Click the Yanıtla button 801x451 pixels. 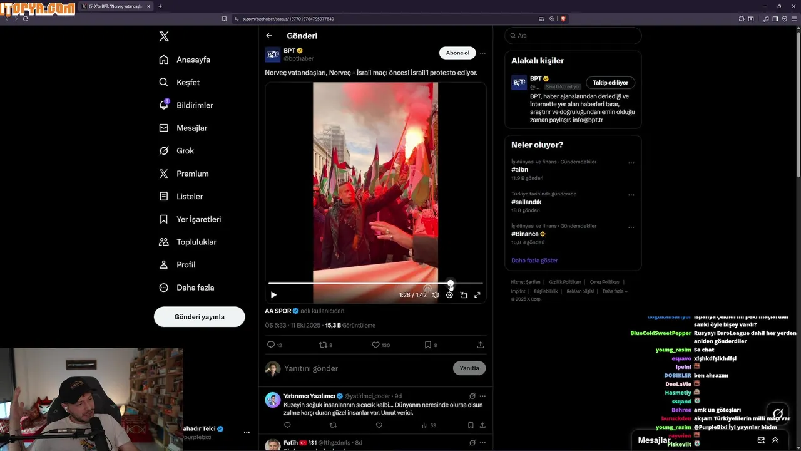pyautogui.click(x=469, y=368)
